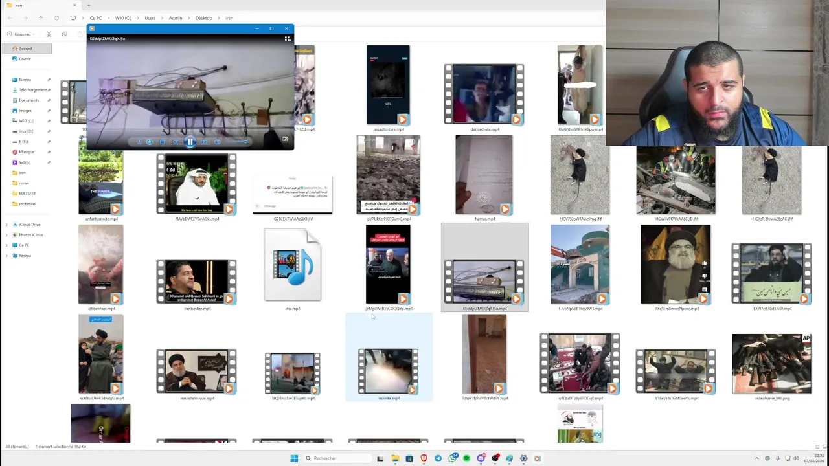
Task: Unpin Documents using its pin icon
Action: 49,100
